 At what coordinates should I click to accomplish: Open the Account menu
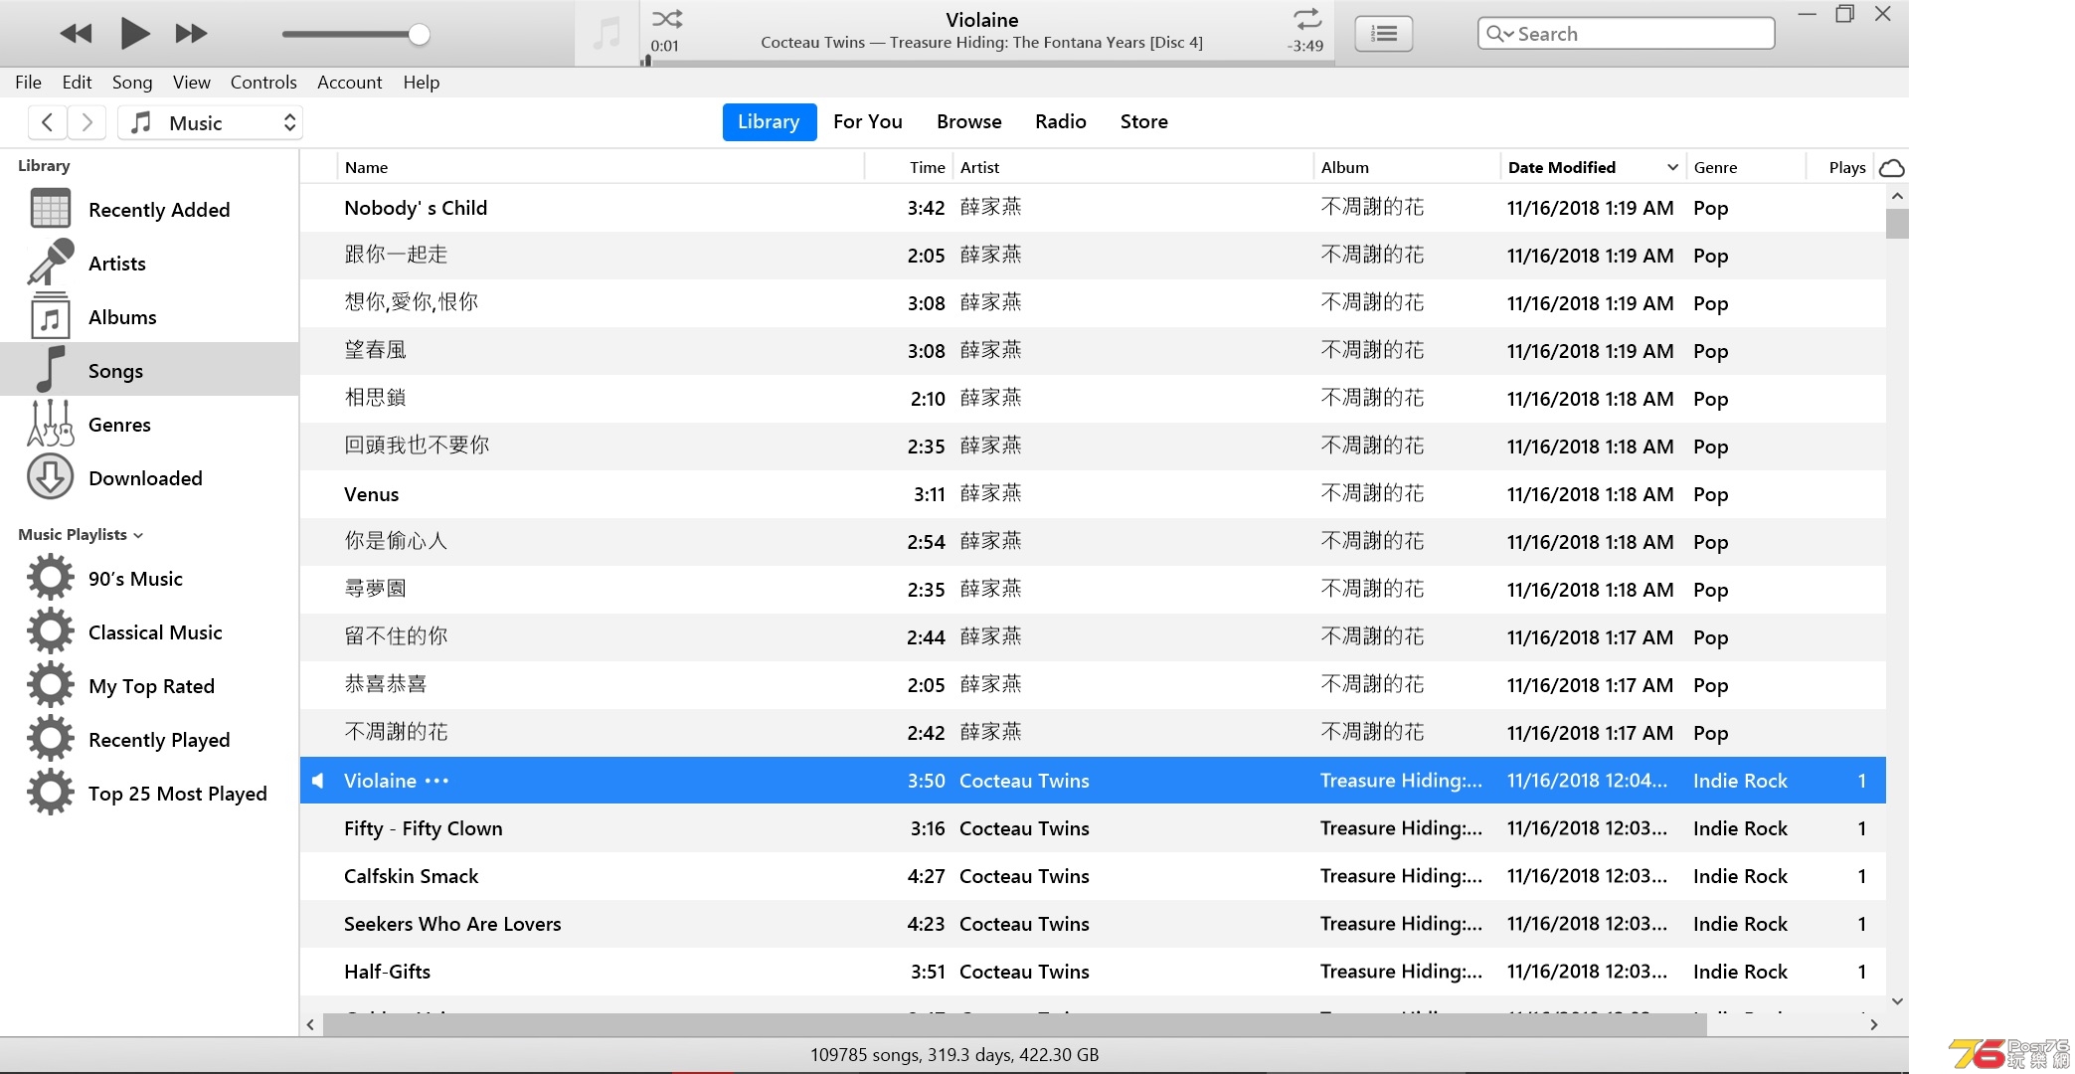click(x=349, y=83)
